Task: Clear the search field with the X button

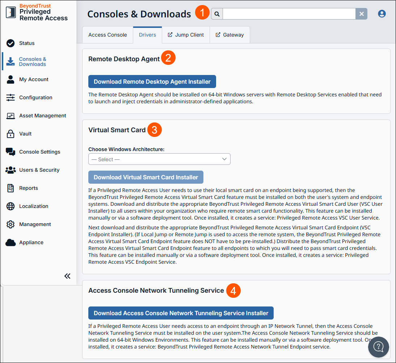Action: tap(362, 13)
